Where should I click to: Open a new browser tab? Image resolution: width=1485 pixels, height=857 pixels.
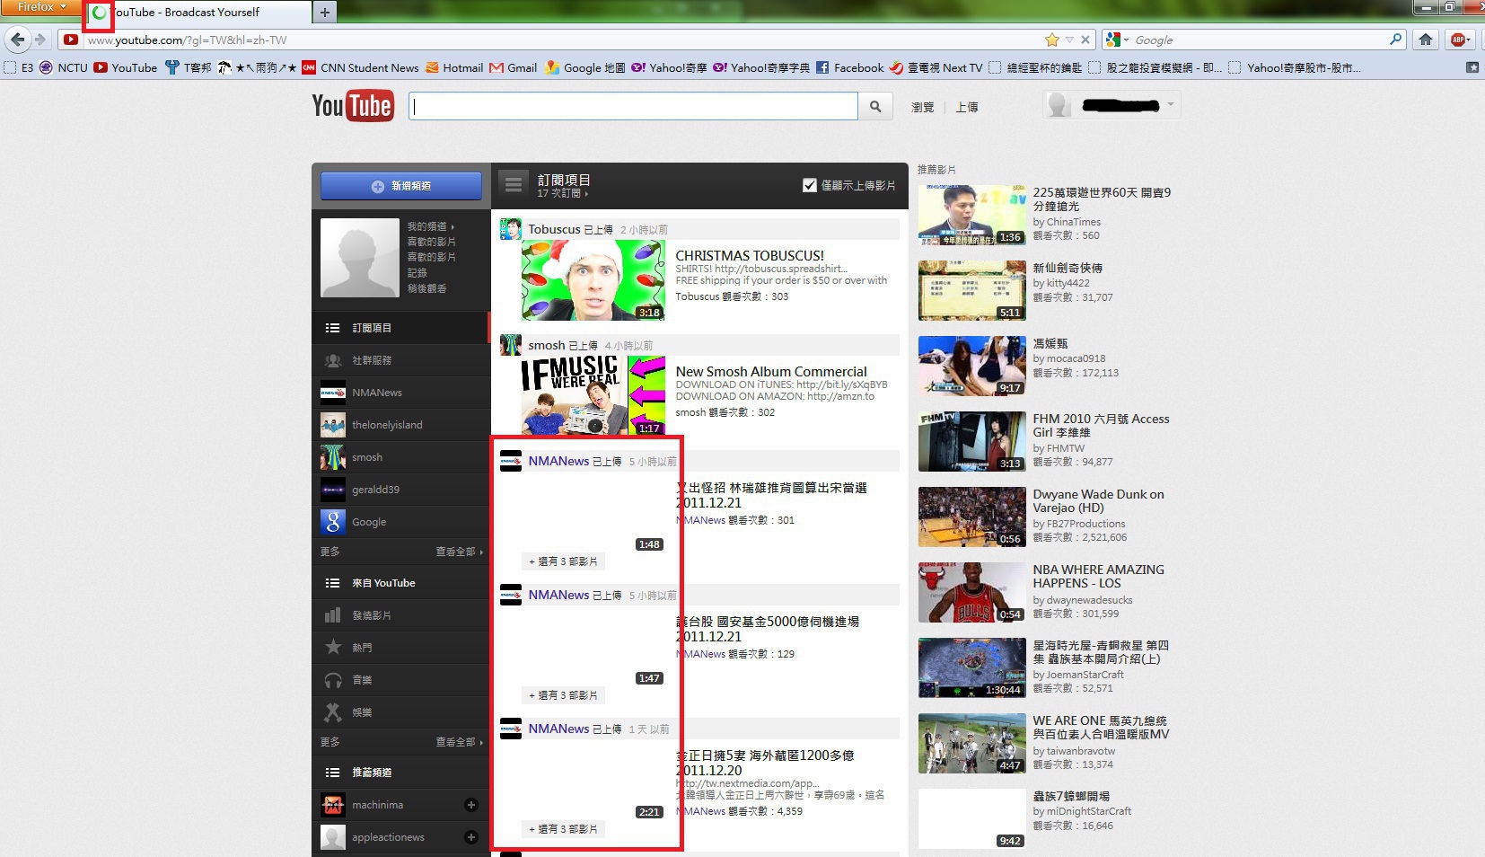(324, 12)
